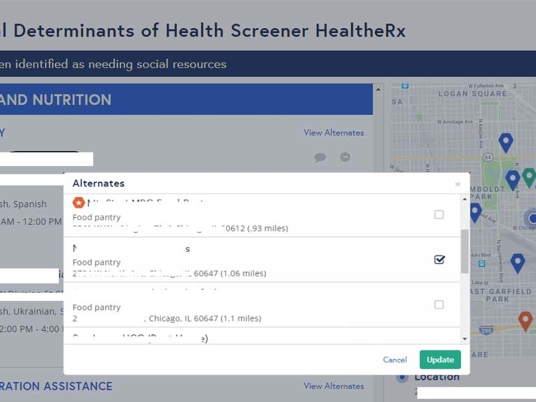The image size is (536, 402).
Task: Click the Alternates list scroll down arrow
Action: click(464, 339)
